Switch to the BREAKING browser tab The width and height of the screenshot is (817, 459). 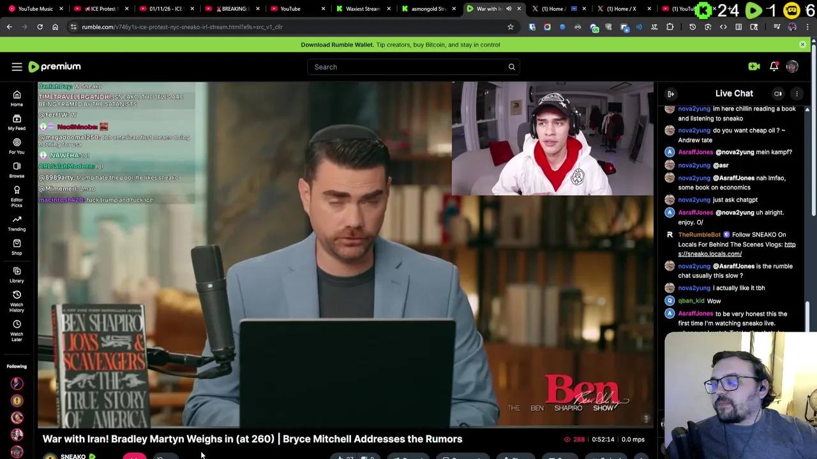pyautogui.click(x=232, y=9)
